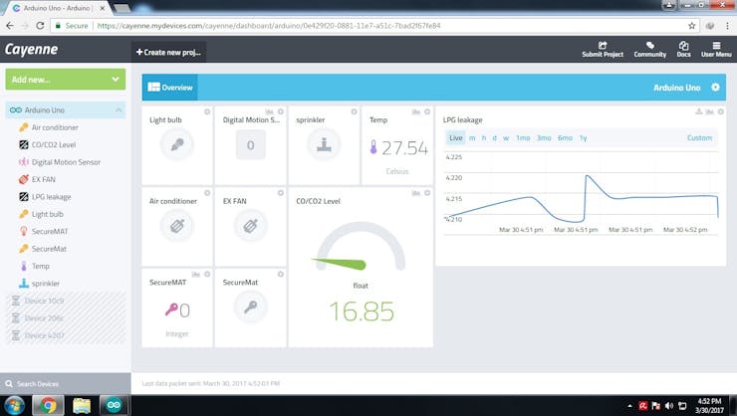Select h timeframe on LPG chart

pyautogui.click(x=484, y=138)
